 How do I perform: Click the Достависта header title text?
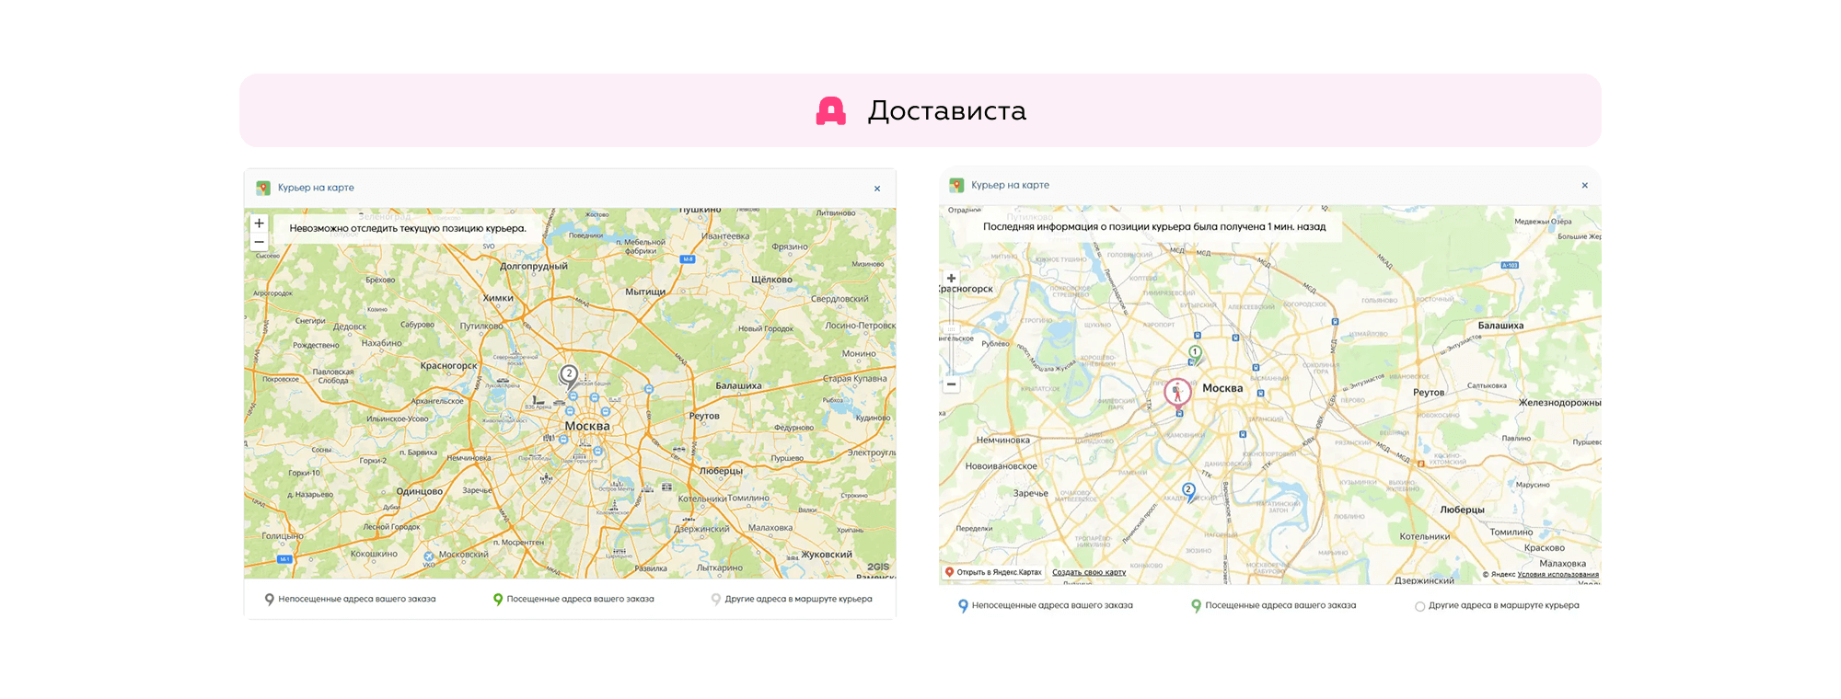tap(947, 111)
